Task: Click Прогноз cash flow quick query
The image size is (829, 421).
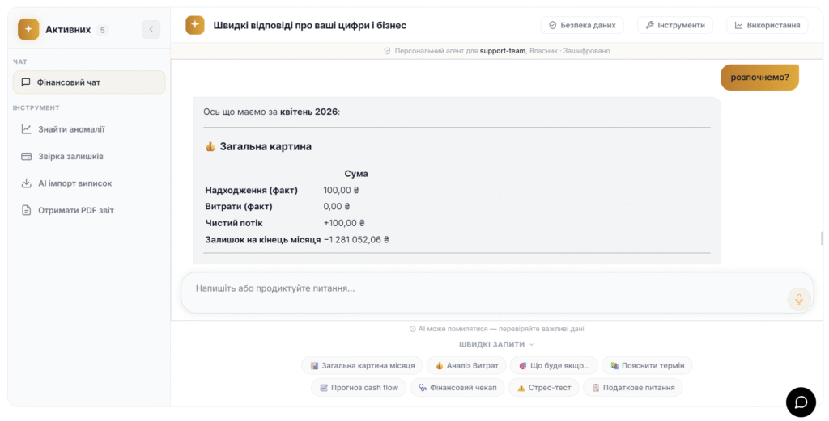Action: 359,388
